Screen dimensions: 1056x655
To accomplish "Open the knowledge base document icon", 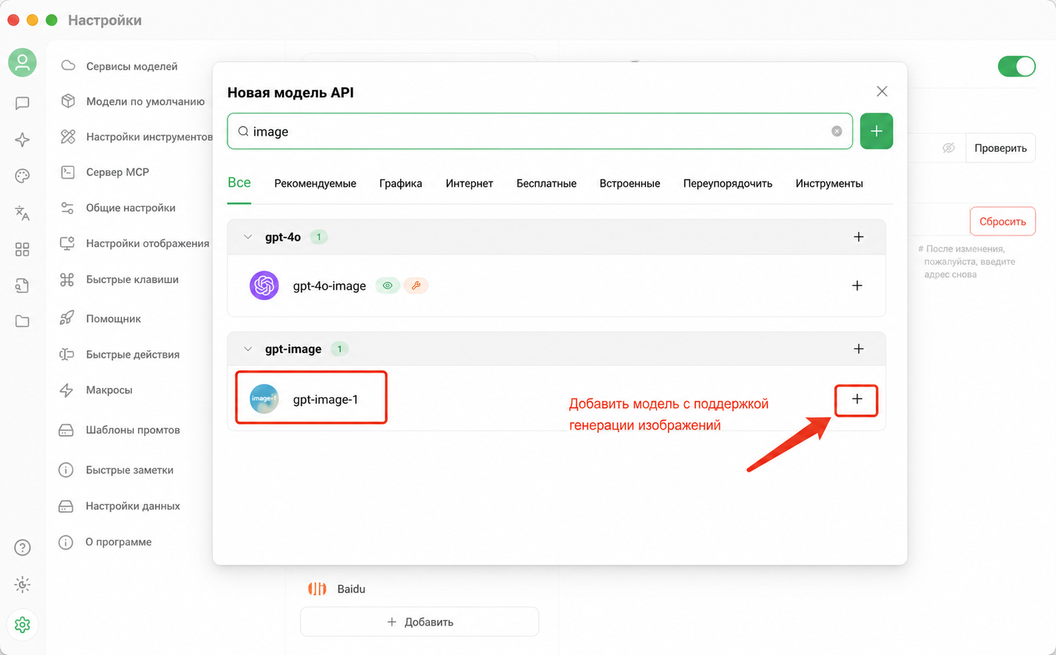I will click(23, 286).
